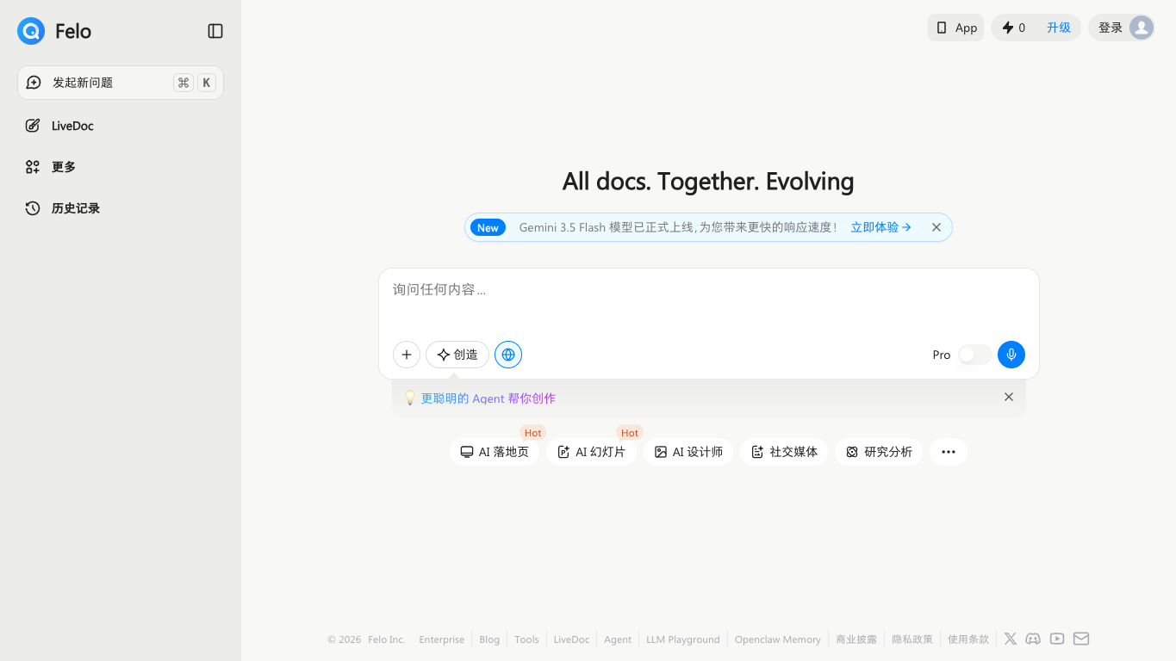Click the New badge in banner

pyautogui.click(x=488, y=227)
